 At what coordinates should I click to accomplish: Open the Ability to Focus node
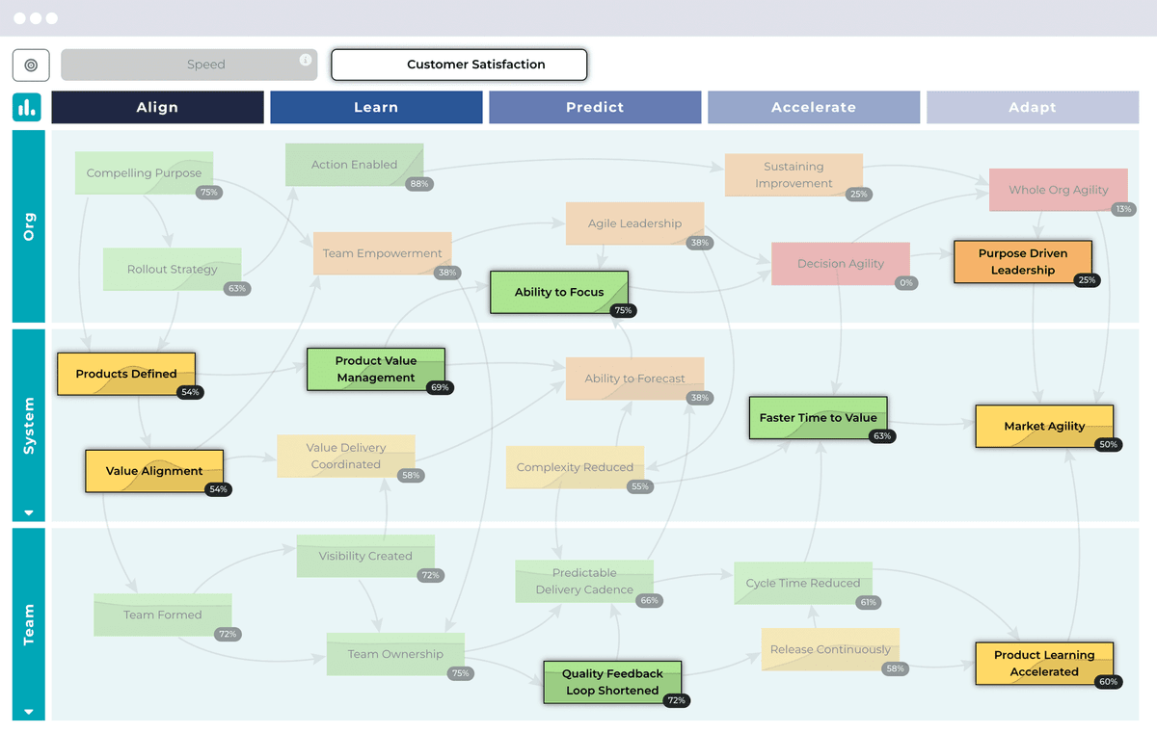(x=559, y=292)
